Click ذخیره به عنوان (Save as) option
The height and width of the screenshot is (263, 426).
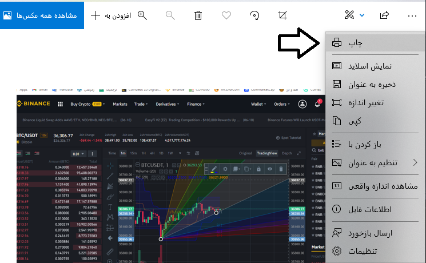click(x=375, y=84)
